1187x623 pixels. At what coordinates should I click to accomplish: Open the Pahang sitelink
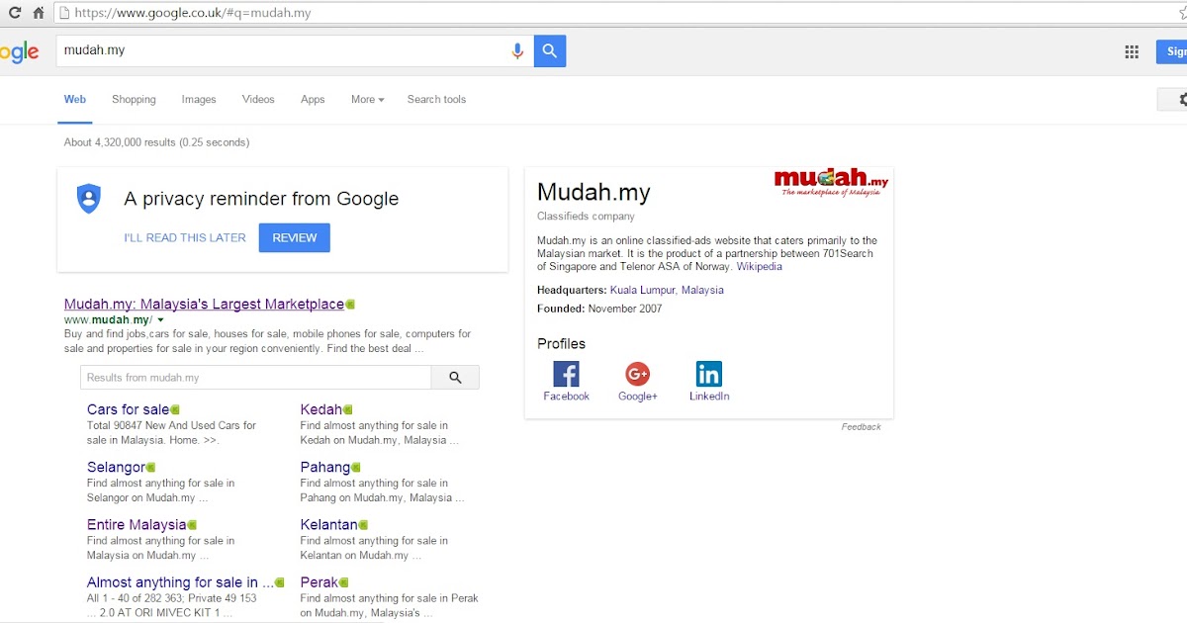point(325,467)
